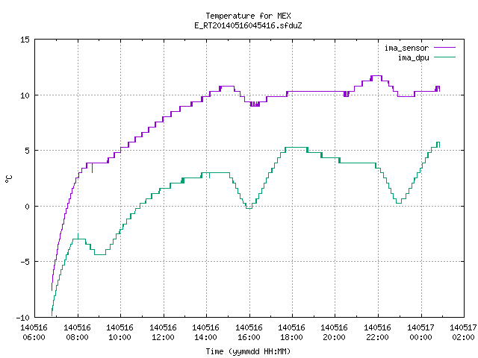
Task: Click the y-axis label -10
Action: pos(23,318)
